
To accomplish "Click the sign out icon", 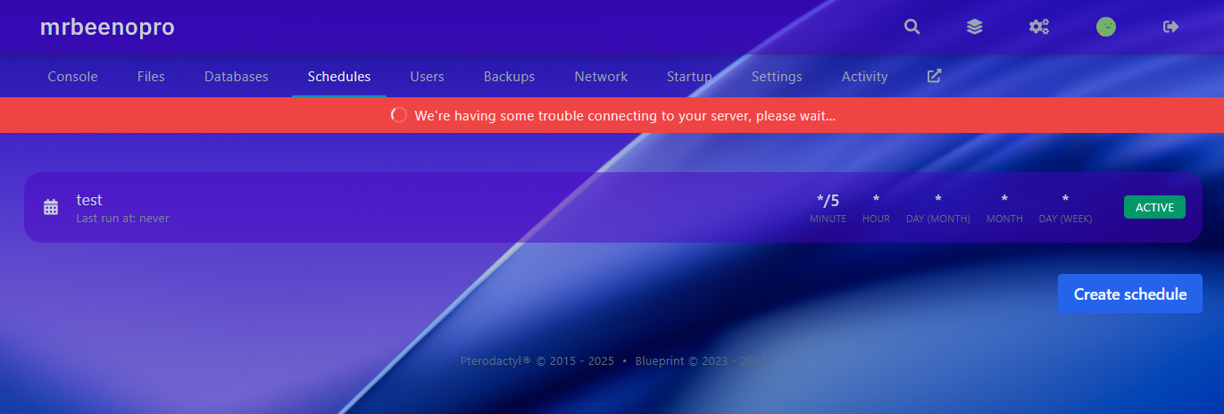I will point(1171,27).
